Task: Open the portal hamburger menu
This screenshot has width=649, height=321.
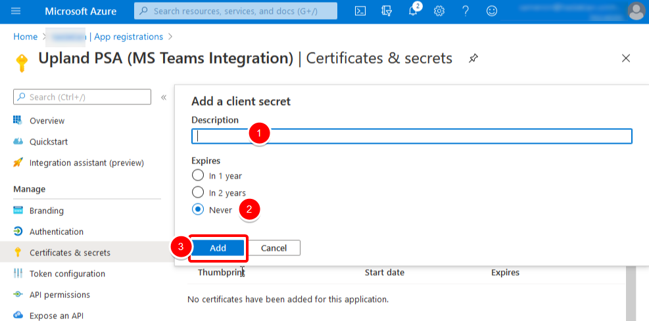Action: click(16, 11)
